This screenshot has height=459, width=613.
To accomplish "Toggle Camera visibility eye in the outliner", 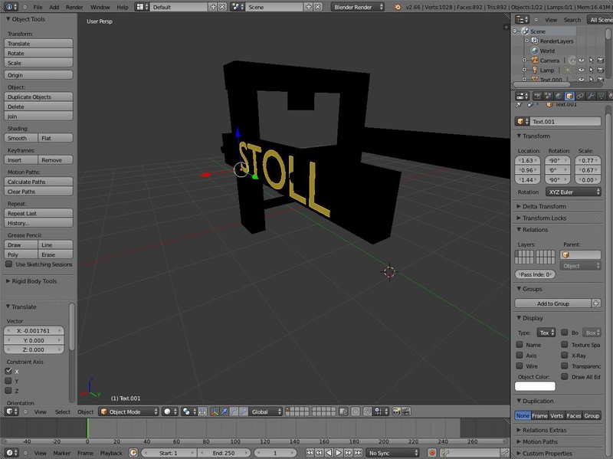I will point(582,61).
